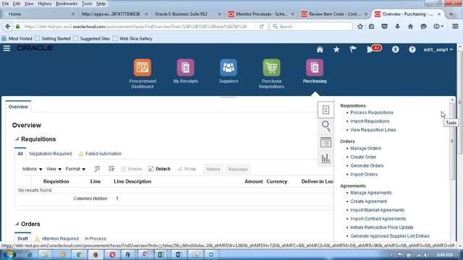Open the Procurement Dashboard icon

click(x=143, y=67)
